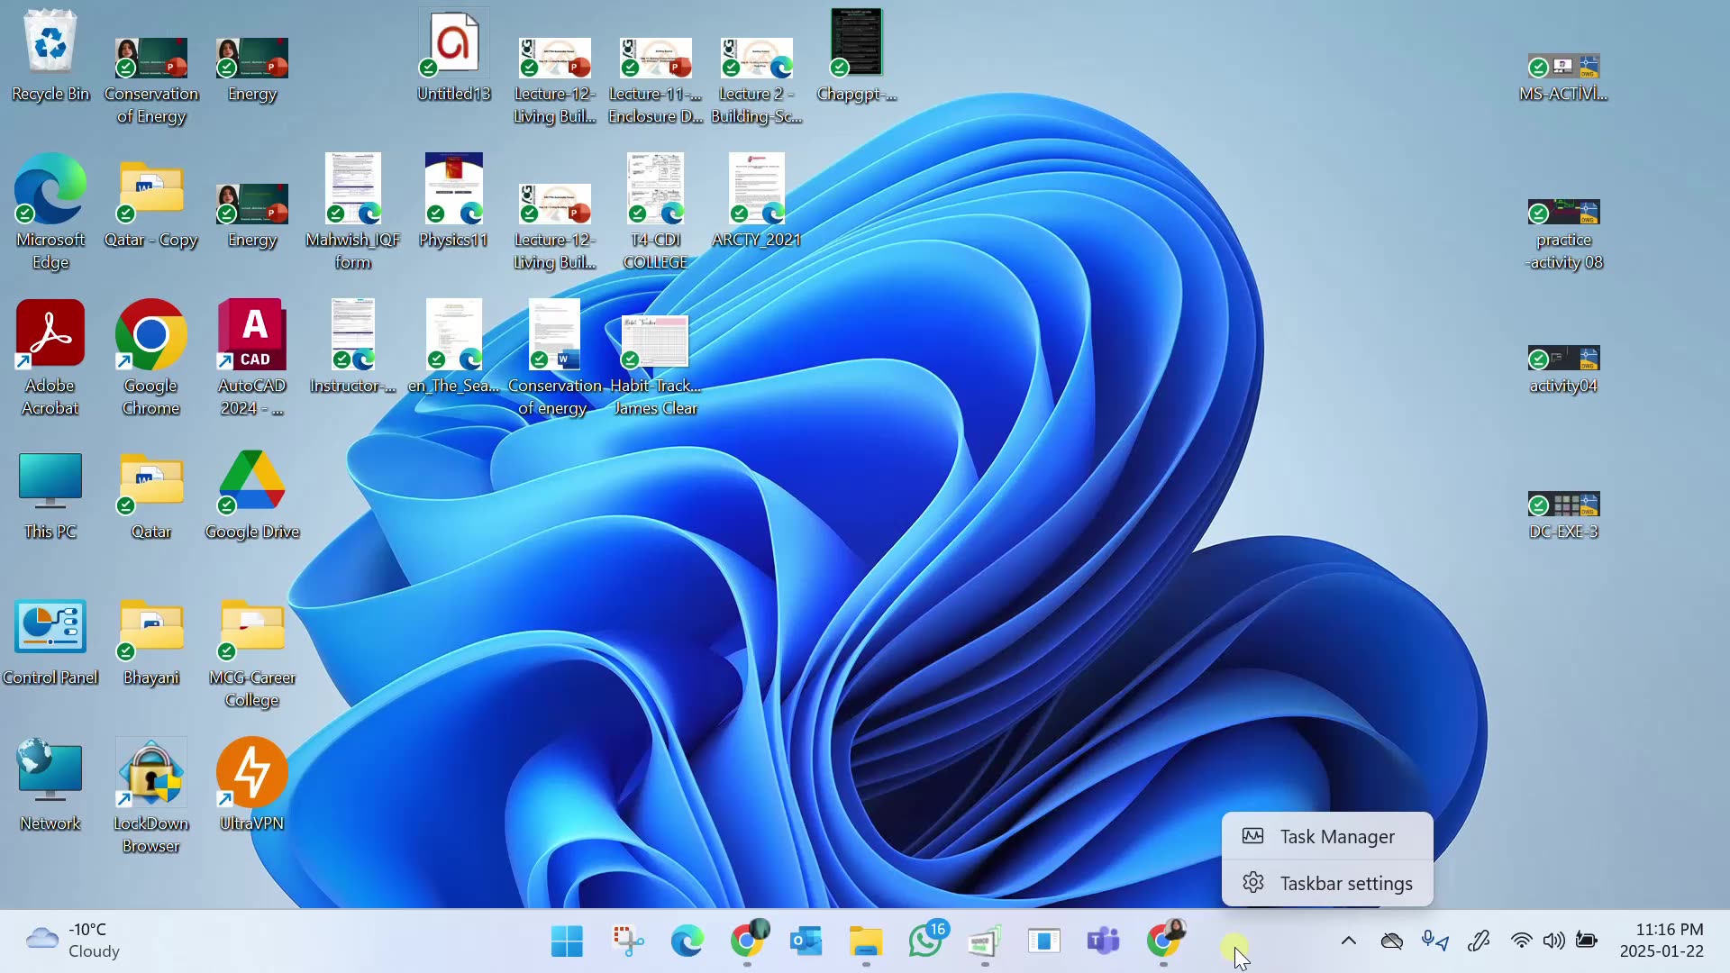Open Microsoft Teams from the taskbar
Viewport: 1730px width, 973px height.
(x=1104, y=941)
